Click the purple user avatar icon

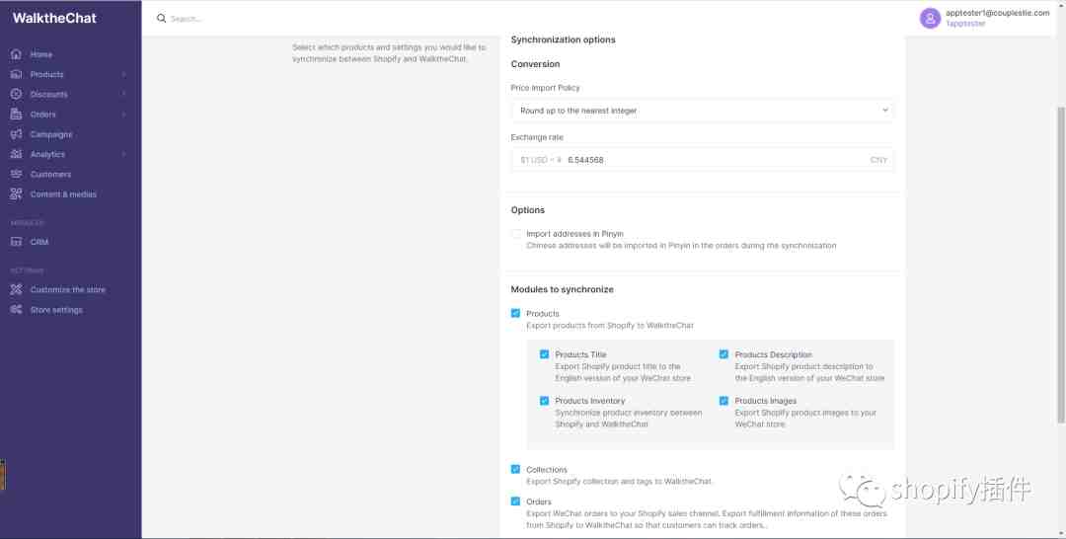(x=930, y=19)
